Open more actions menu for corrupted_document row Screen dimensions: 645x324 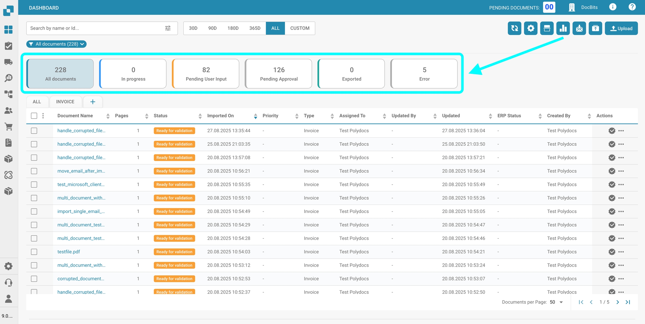pos(621,279)
